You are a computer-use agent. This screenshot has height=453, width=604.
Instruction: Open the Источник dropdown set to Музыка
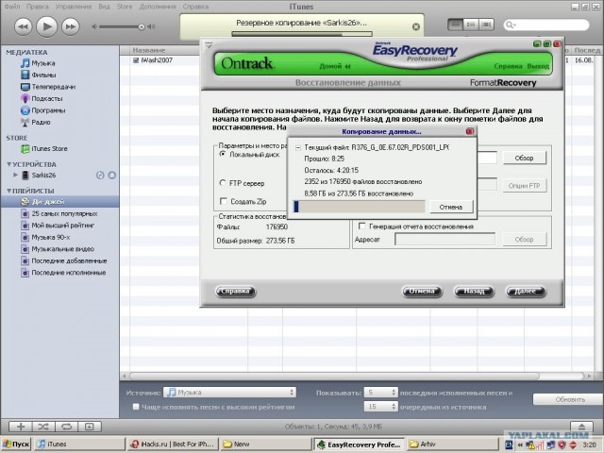pos(229,393)
